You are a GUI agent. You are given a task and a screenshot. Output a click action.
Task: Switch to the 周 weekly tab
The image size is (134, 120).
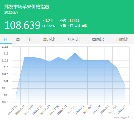tap(18, 39)
